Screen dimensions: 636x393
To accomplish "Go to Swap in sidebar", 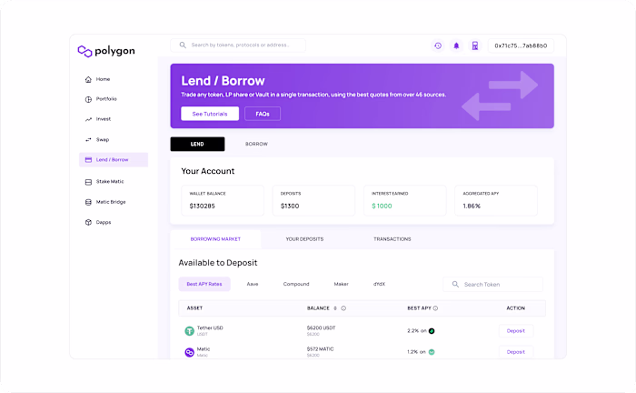I will tap(103, 140).
